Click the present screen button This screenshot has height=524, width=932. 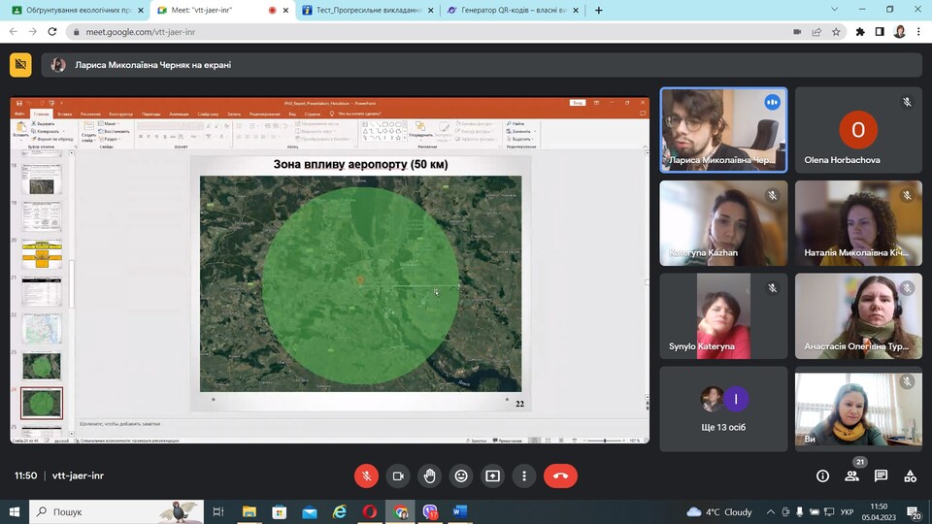[492, 475]
